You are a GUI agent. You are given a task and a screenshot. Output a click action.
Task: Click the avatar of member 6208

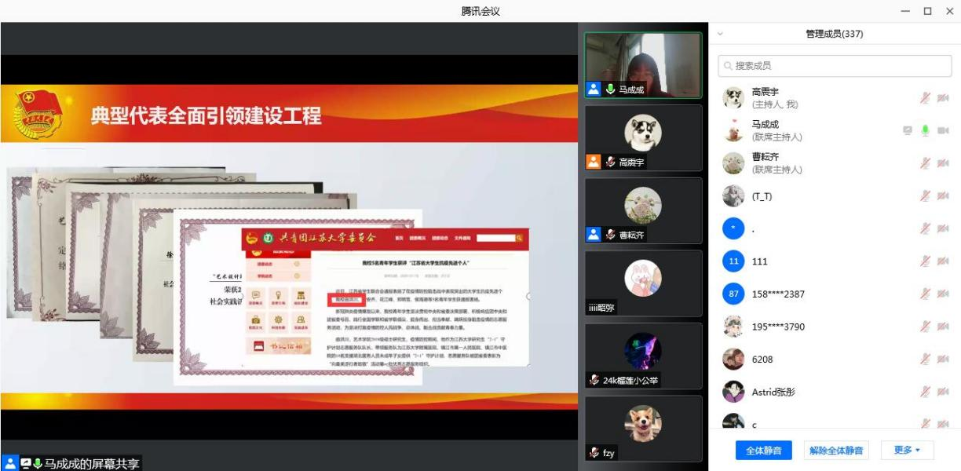pyautogui.click(x=733, y=360)
